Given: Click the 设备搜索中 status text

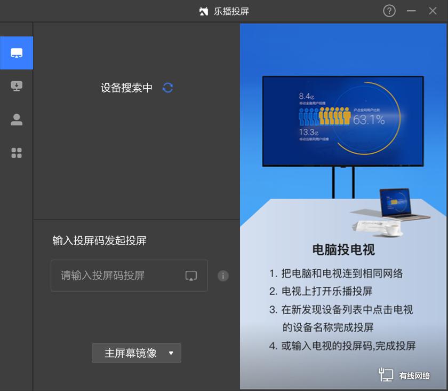Looking at the screenshot, I should coord(126,88).
